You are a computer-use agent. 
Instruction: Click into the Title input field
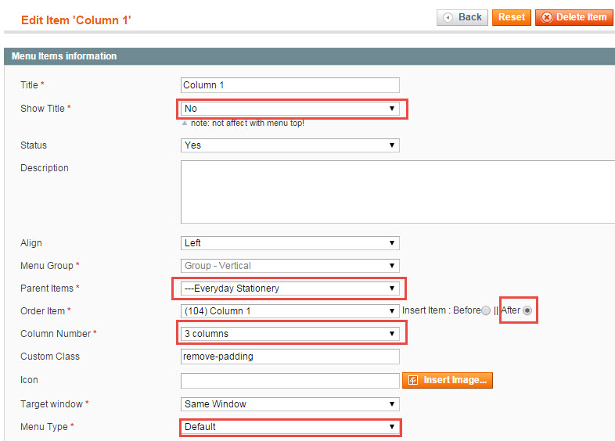(x=290, y=85)
